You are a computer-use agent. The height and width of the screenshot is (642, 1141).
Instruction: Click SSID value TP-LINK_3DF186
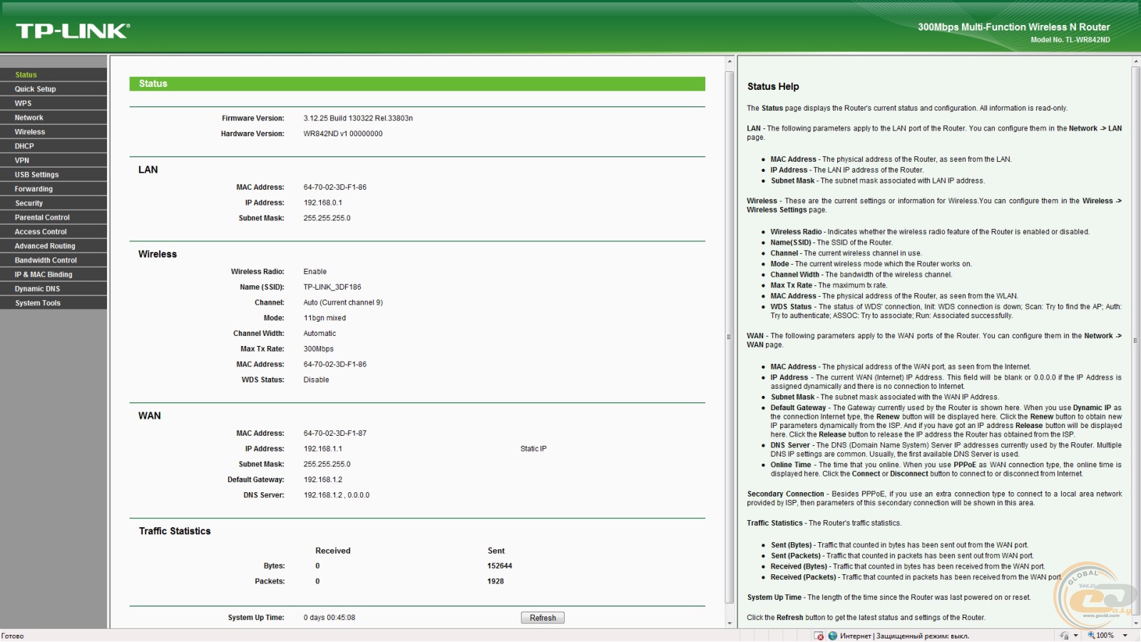point(332,287)
